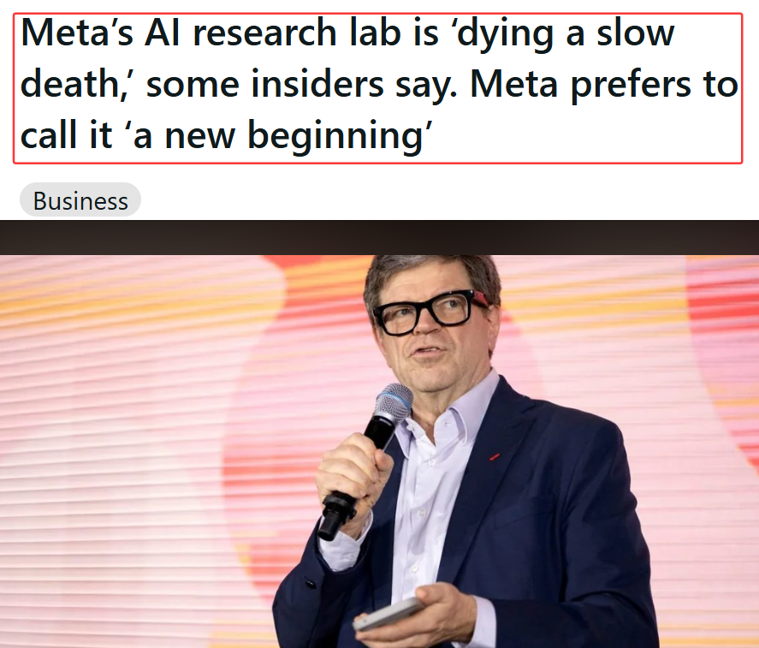
Task: Open the headline about Meta's AI research lab
Action: pos(377,88)
